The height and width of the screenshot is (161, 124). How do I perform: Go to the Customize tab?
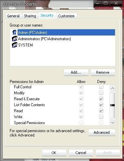tap(66, 16)
